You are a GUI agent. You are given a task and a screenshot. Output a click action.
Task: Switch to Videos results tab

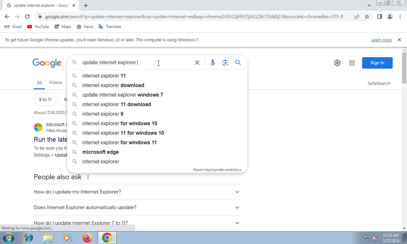[56, 83]
